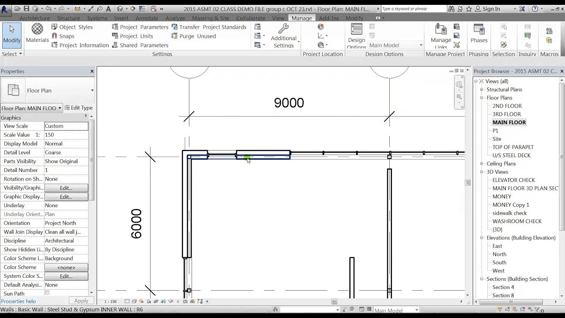Image resolution: width=565 pixels, height=318 pixels.
Task: Open the Main Model design option dropdown in the ribbon
Action: coord(395,45)
